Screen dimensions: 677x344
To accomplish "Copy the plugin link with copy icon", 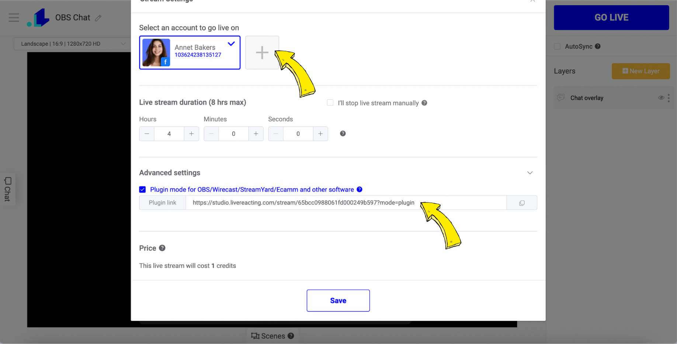I will click(522, 203).
